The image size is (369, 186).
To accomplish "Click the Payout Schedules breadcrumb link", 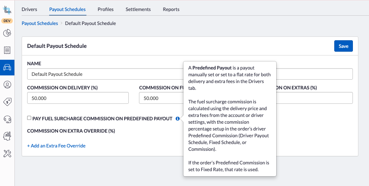I will pos(40,23).
